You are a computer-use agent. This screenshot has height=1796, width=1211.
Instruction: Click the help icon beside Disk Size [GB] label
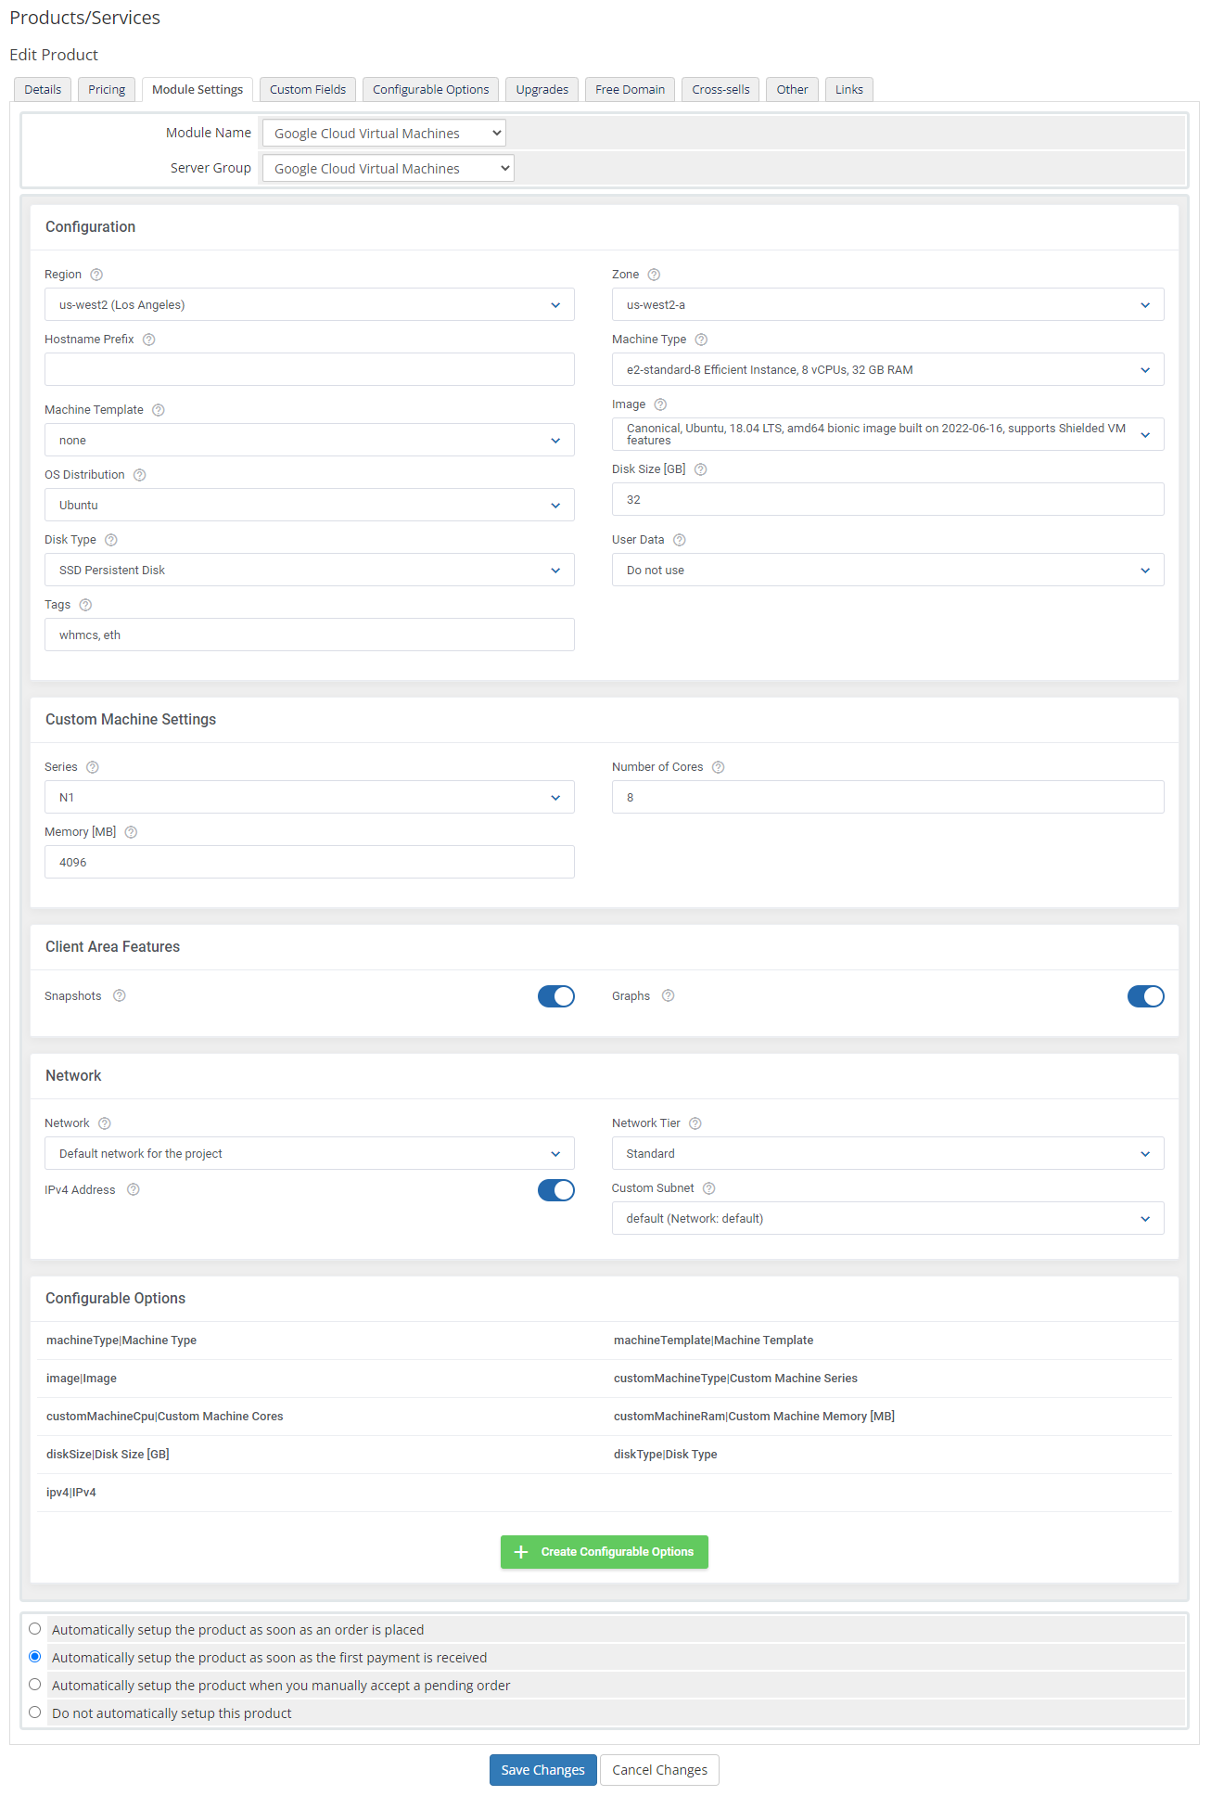point(701,469)
